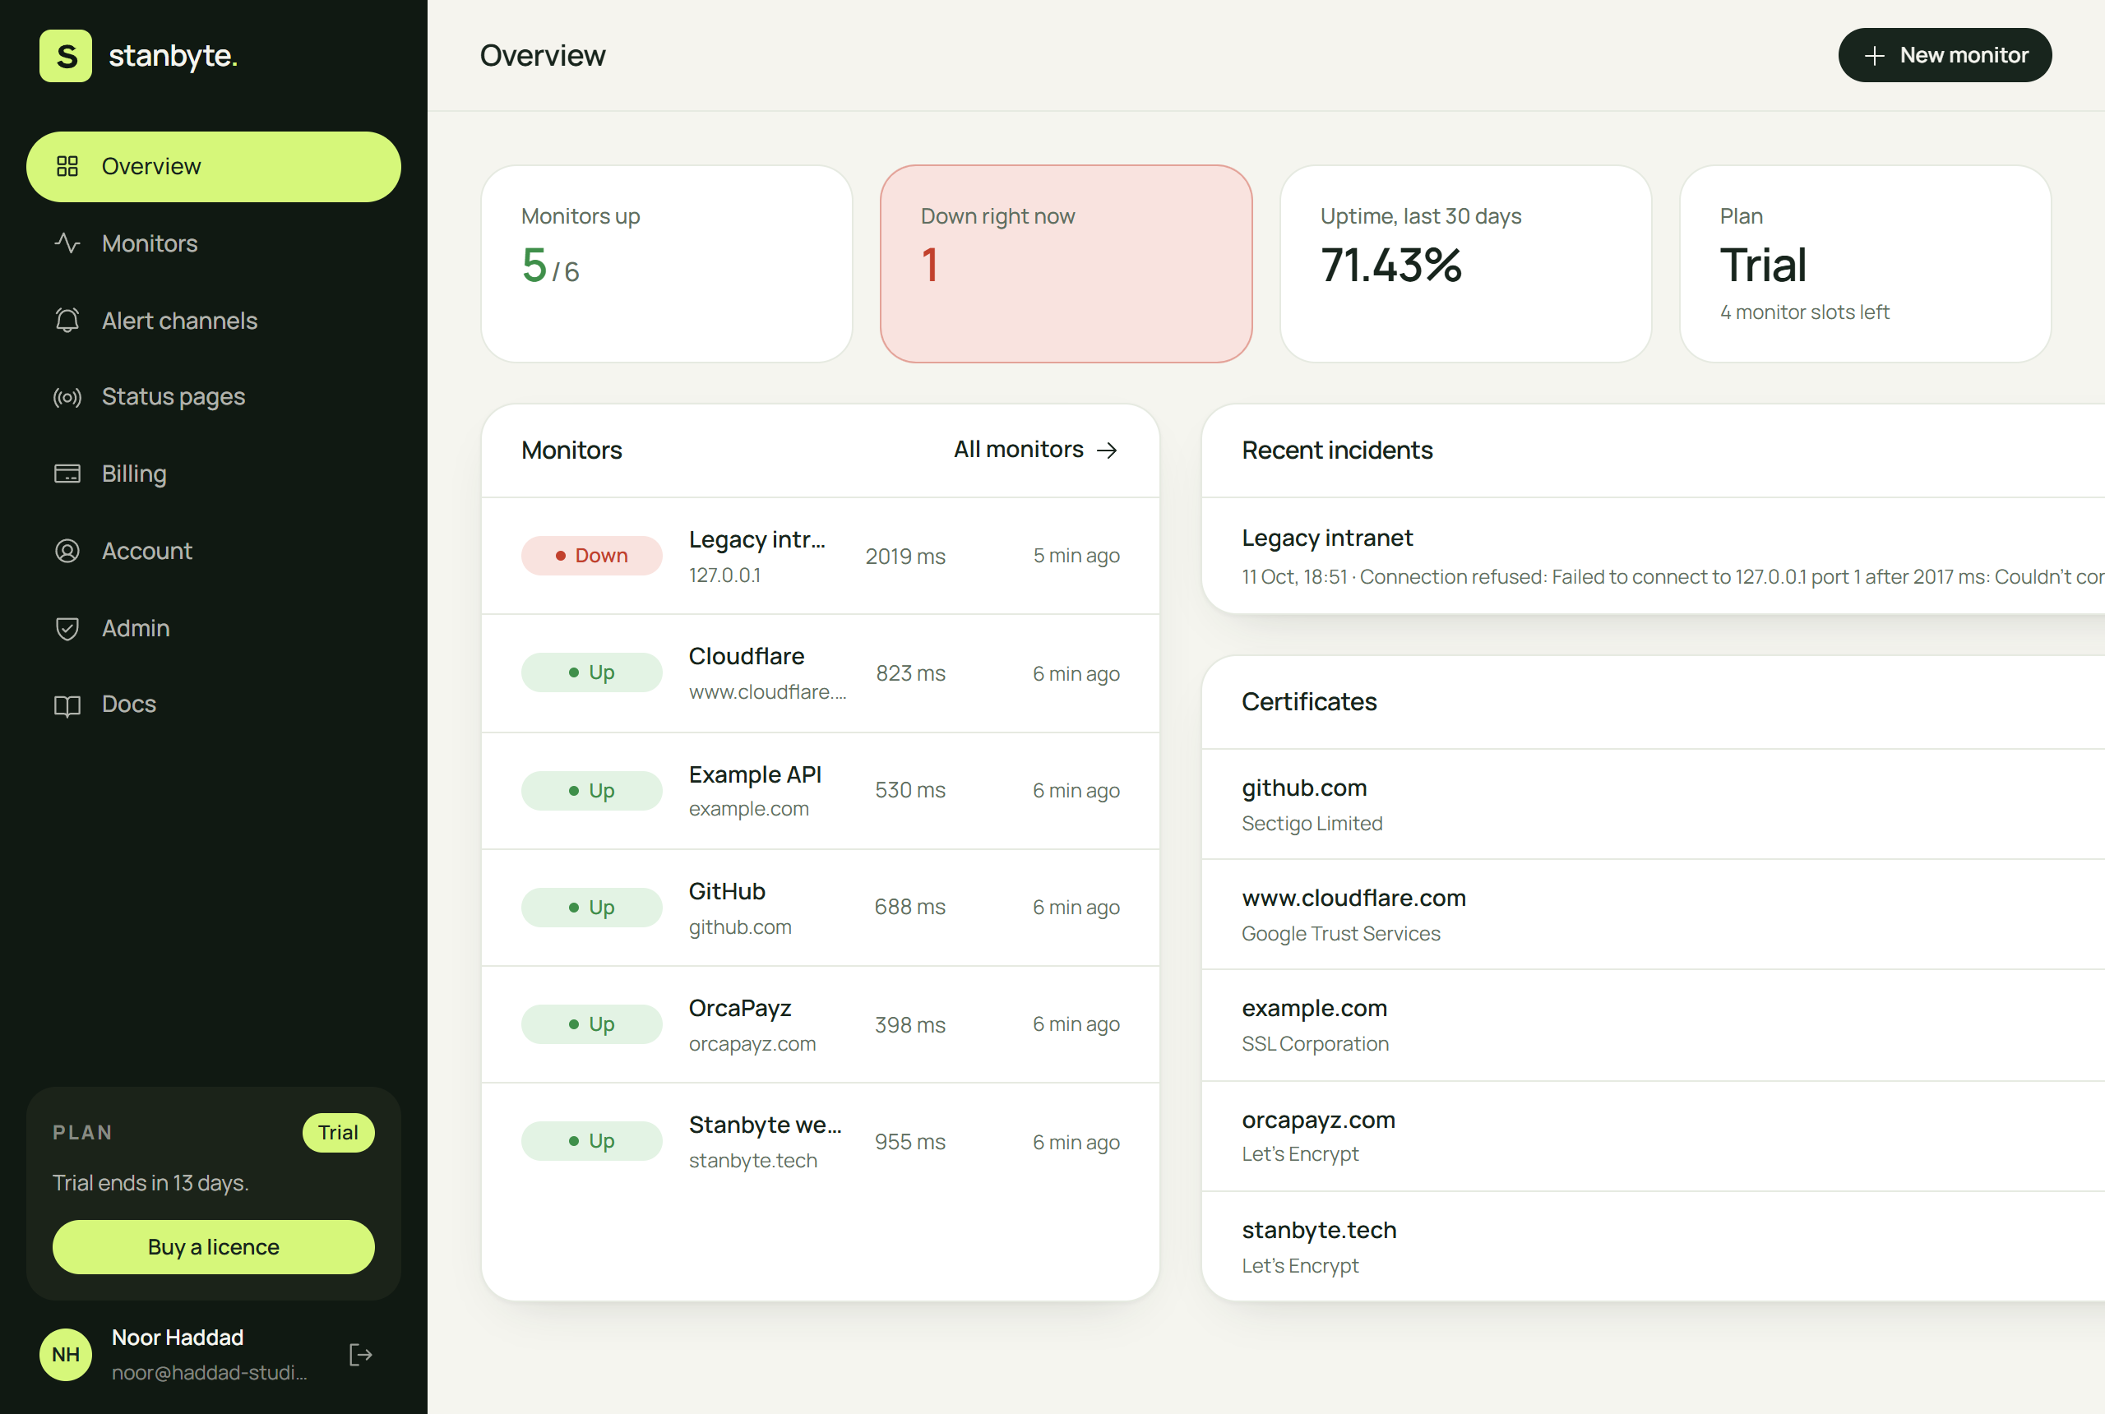The width and height of the screenshot is (2105, 1414).
Task: Open the OrcaPayz monitor
Action: pos(820,1024)
